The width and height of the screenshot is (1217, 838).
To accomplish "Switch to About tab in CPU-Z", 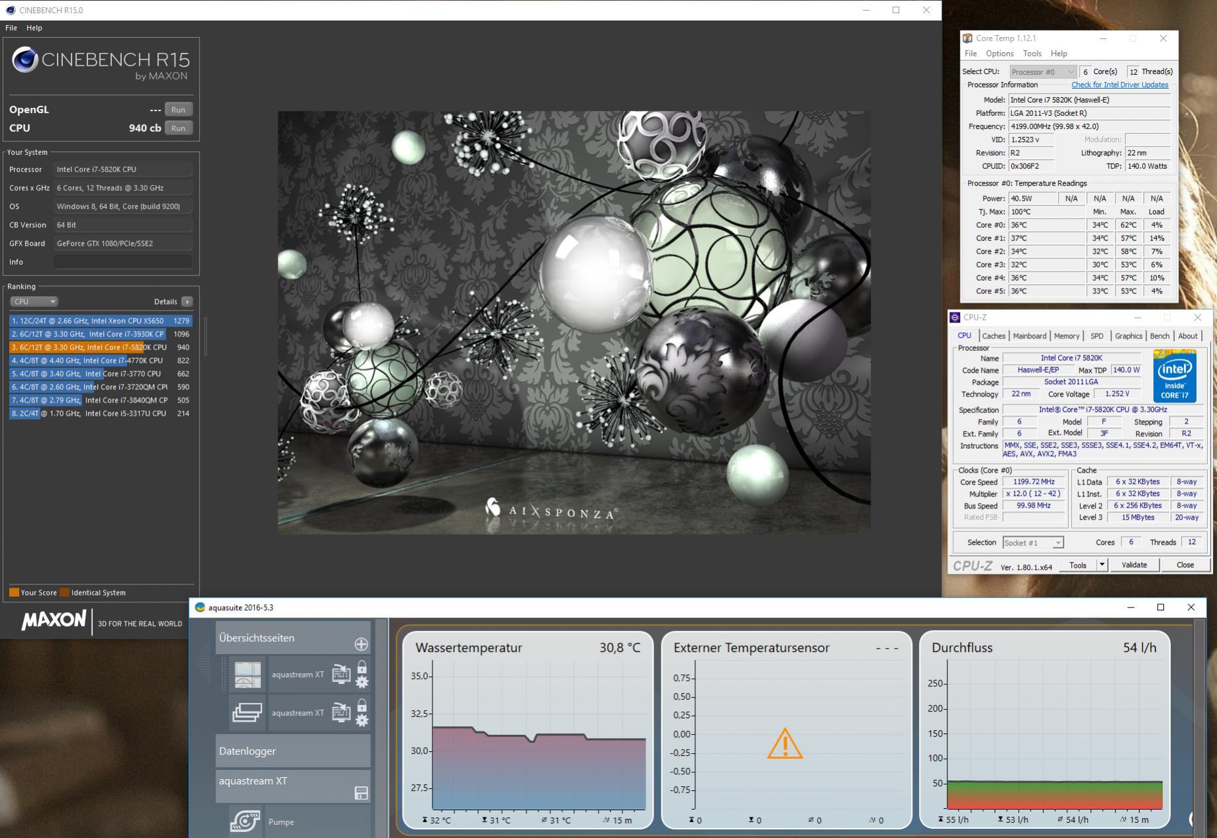I will click(x=1187, y=336).
